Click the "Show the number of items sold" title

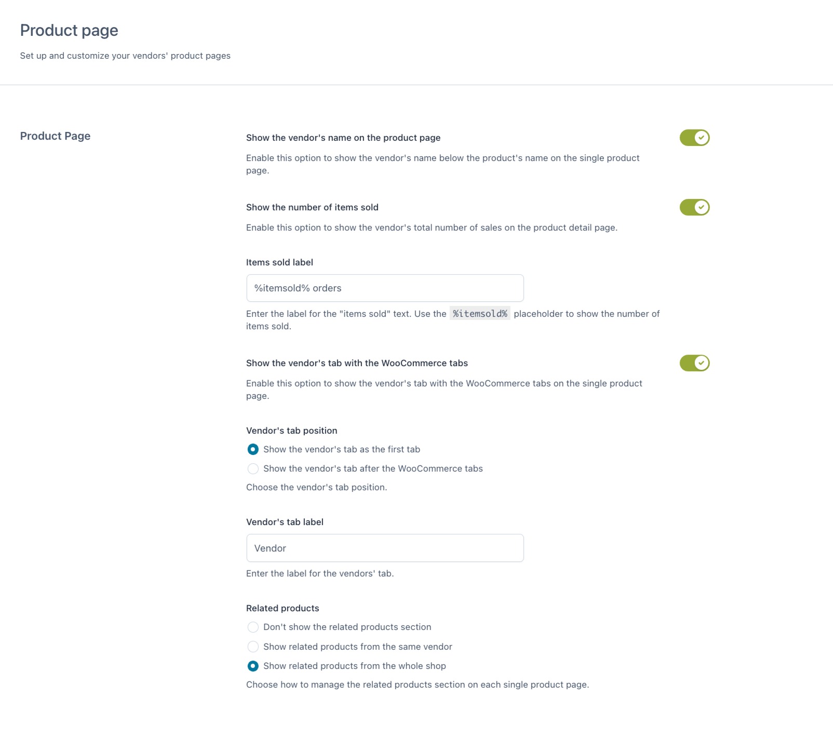point(312,207)
